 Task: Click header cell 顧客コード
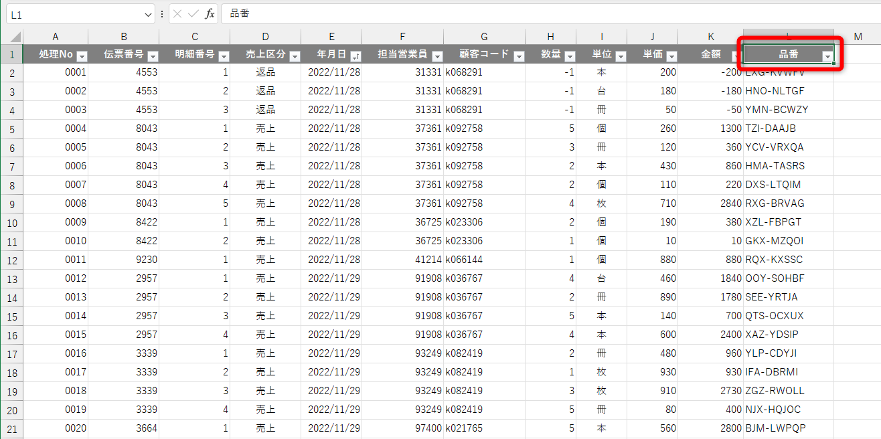(x=485, y=54)
